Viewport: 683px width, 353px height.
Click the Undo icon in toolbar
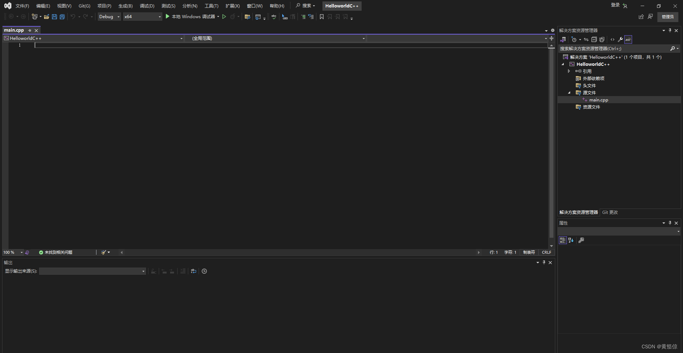(x=73, y=16)
